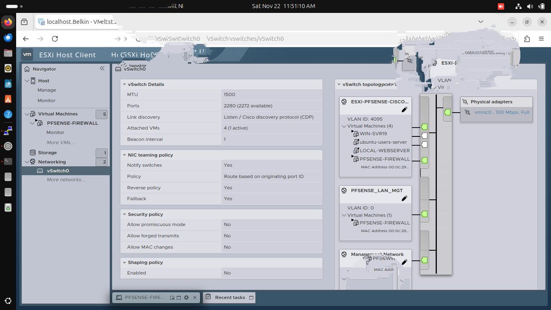Minimize icon on PFSENSE-FIRE console tab
The image size is (551, 310).
(x=172, y=298)
